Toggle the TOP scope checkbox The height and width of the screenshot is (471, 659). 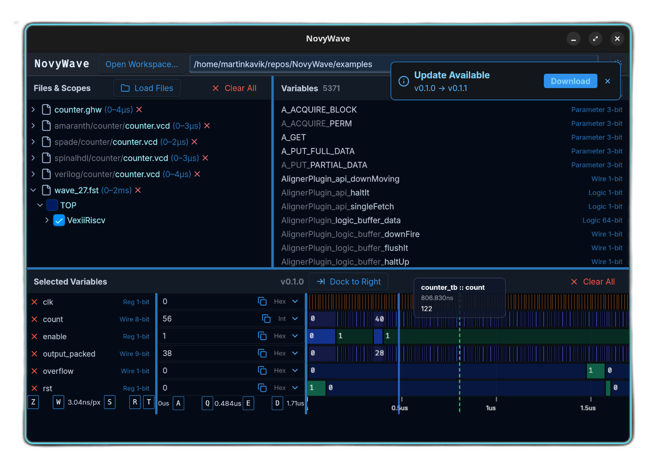52,205
